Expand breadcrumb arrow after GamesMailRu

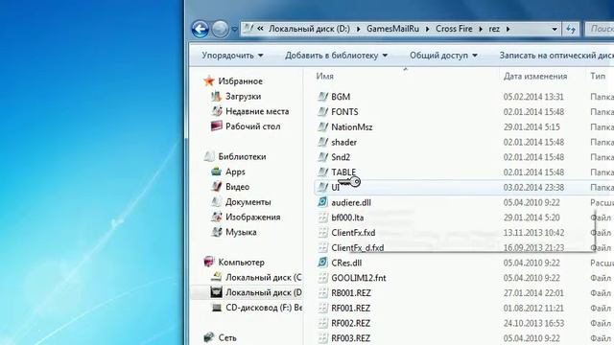(427, 29)
